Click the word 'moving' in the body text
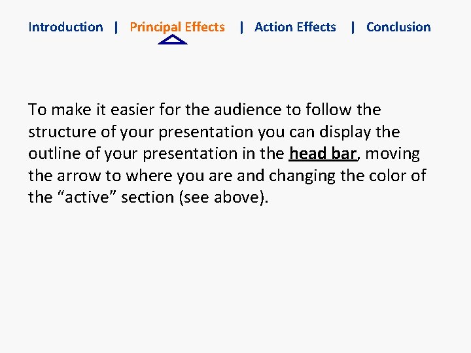This screenshot has width=471, height=353. pyautogui.click(x=392, y=154)
